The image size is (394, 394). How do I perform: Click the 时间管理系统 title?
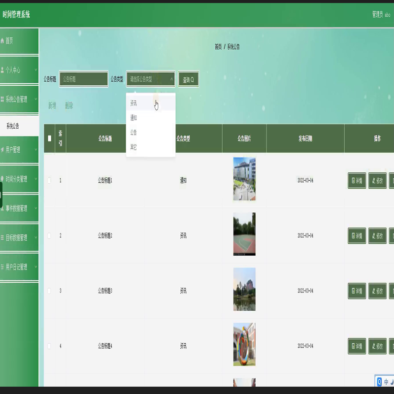16,15
